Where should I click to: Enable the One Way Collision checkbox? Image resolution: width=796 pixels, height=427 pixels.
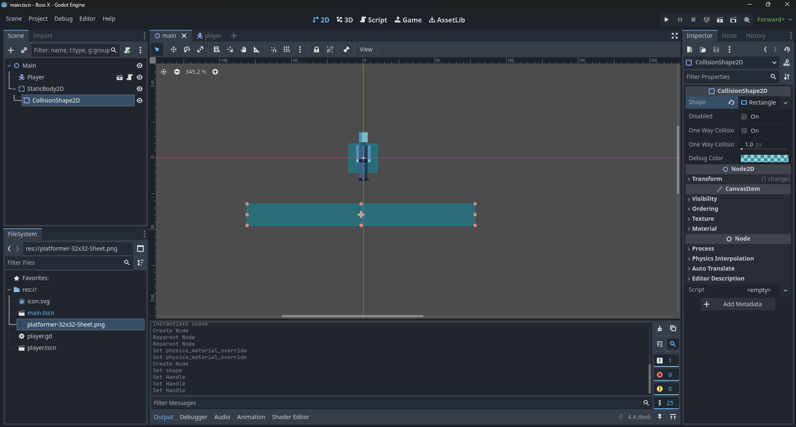pos(744,131)
